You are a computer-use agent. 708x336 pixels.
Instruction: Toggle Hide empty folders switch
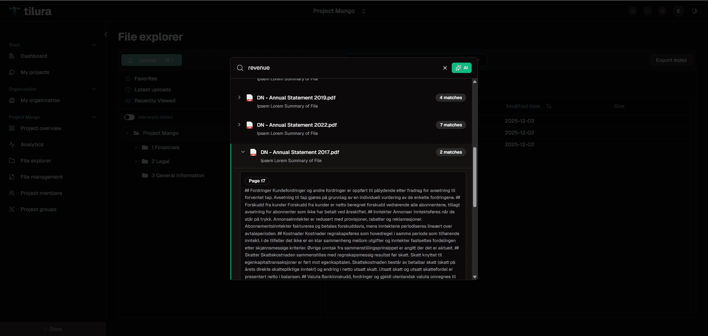129,117
